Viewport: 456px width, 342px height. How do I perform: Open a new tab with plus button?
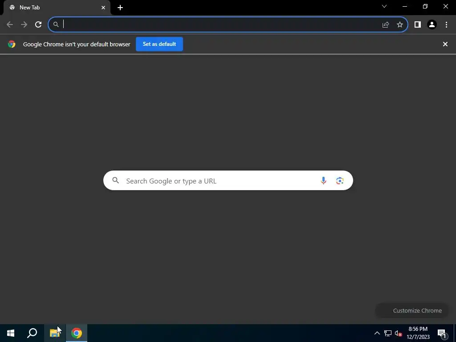click(x=120, y=8)
